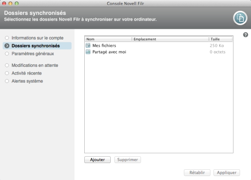Click the Rétablir button
The width and height of the screenshot is (251, 180).
pyautogui.click(x=197, y=173)
